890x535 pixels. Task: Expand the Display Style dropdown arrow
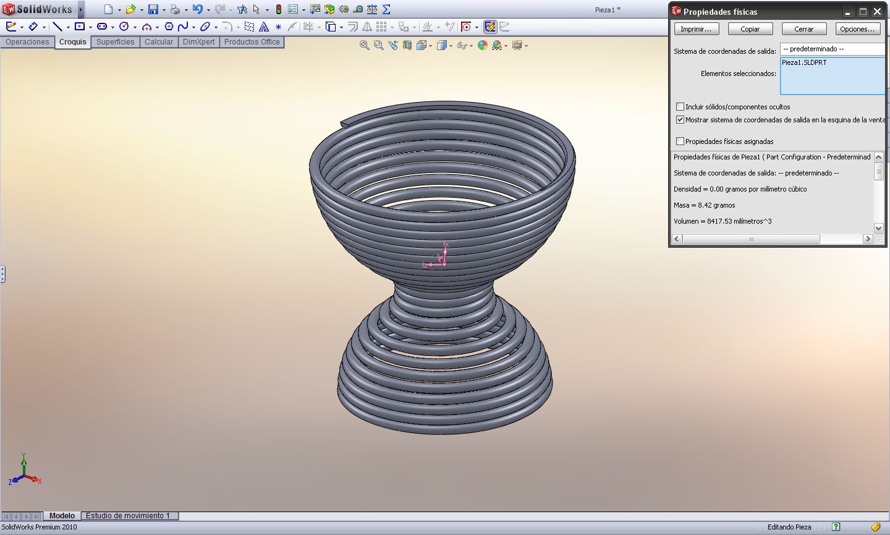[451, 46]
